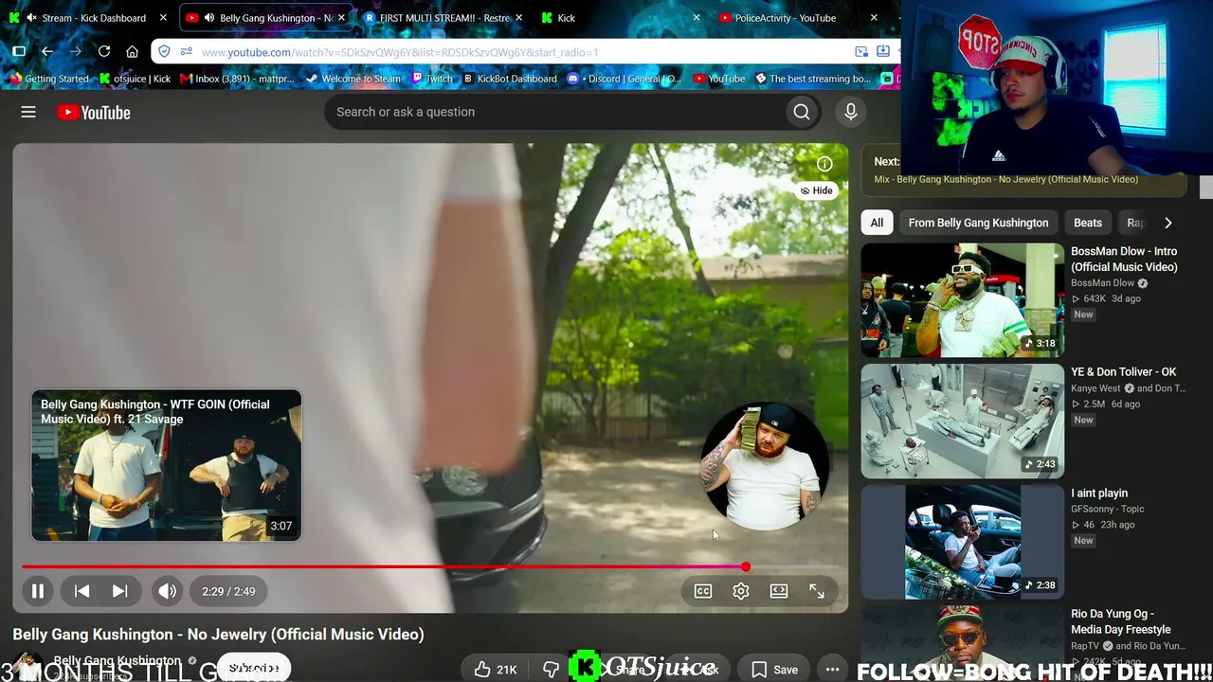
Task: Toggle theater mode on the player
Action: [779, 591]
